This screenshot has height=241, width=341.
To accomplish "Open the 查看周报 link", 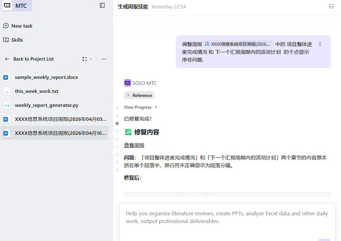I will [x=134, y=145].
